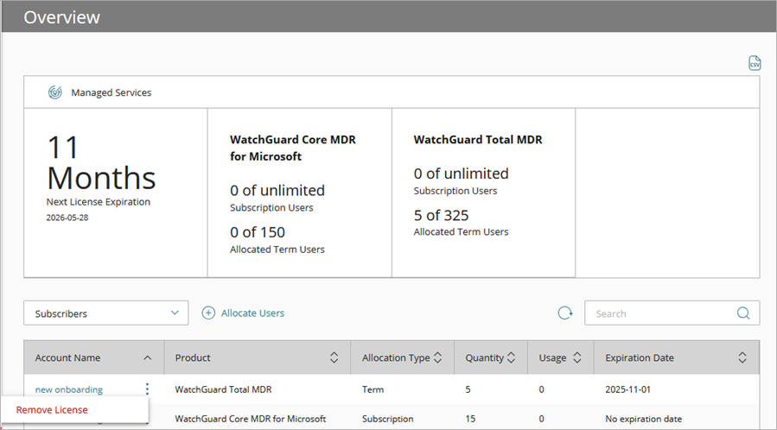Image resolution: width=777 pixels, height=430 pixels.
Task: Click the search magnifier icon
Action: (x=743, y=313)
